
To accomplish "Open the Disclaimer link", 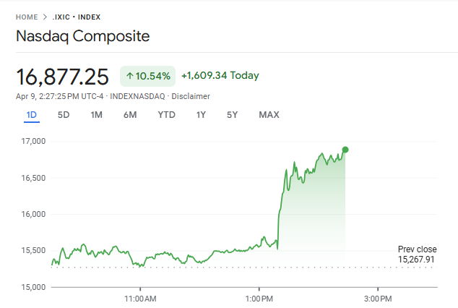I will pyautogui.click(x=191, y=96).
